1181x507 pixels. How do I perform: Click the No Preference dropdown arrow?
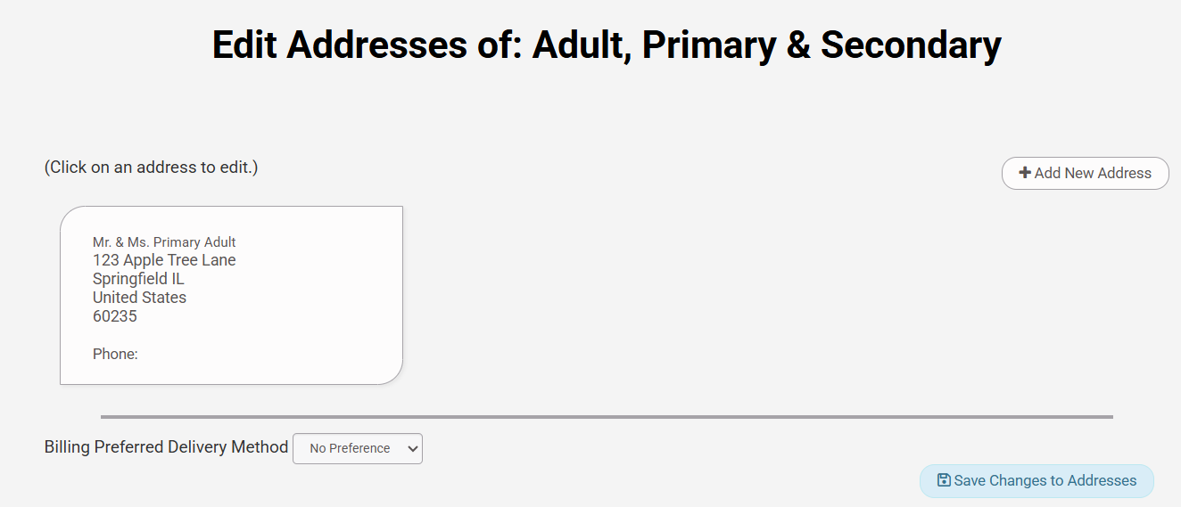coord(412,448)
